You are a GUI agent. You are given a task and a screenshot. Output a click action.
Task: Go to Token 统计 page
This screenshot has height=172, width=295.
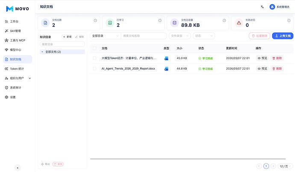click(18, 69)
